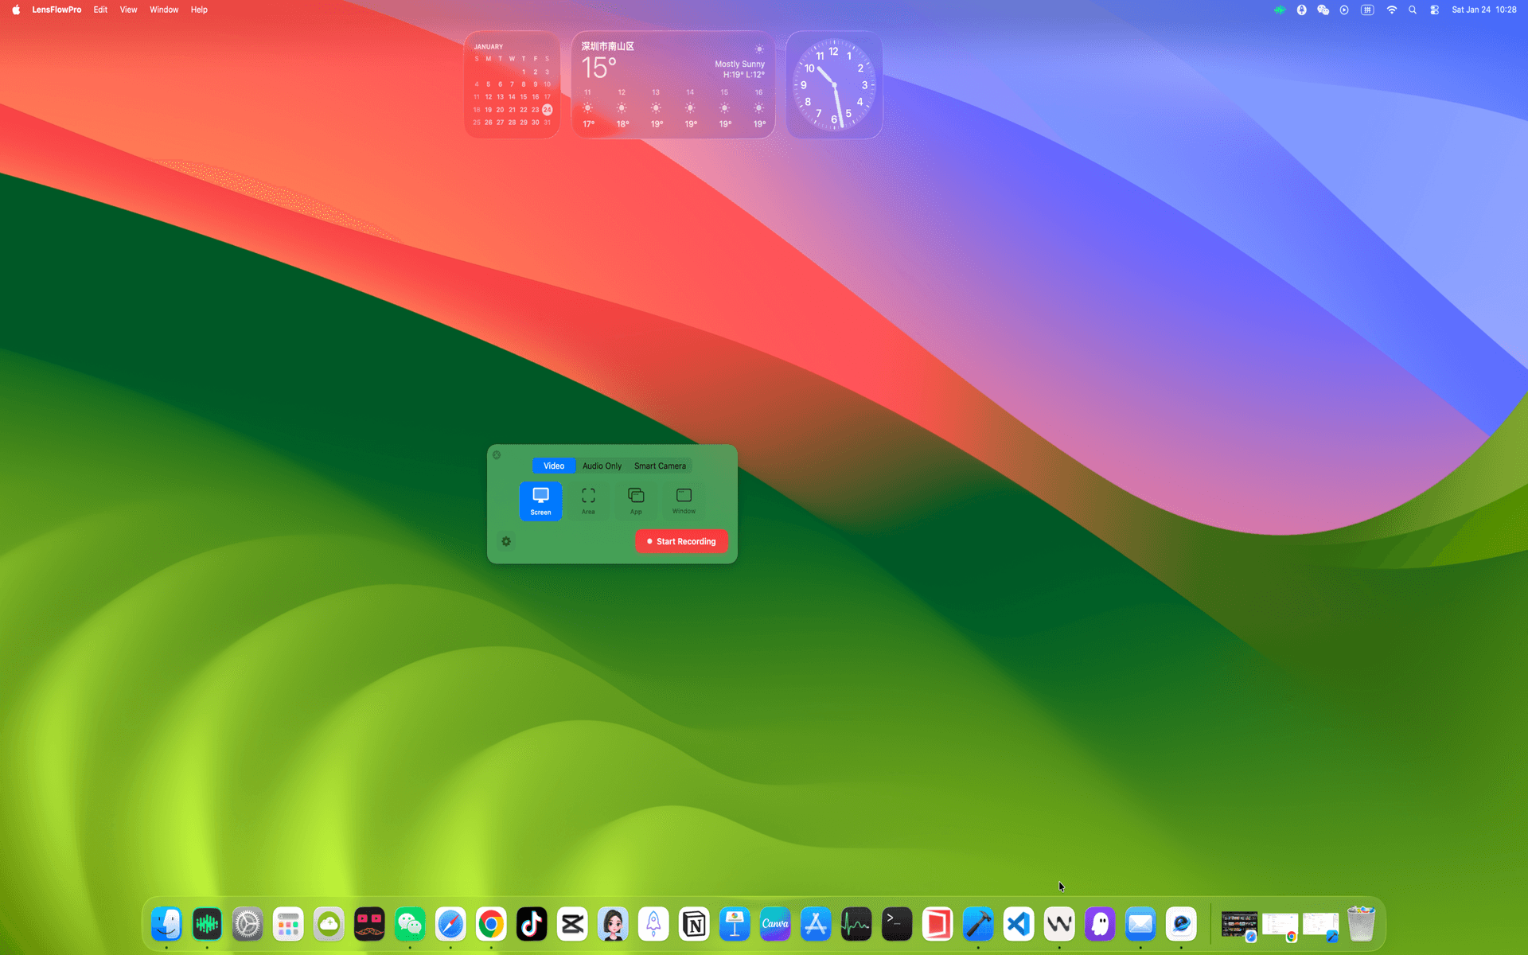Screen dimensions: 1528x955
Task: Launch TikTok from the Dock
Action: pyautogui.click(x=532, y=924)
